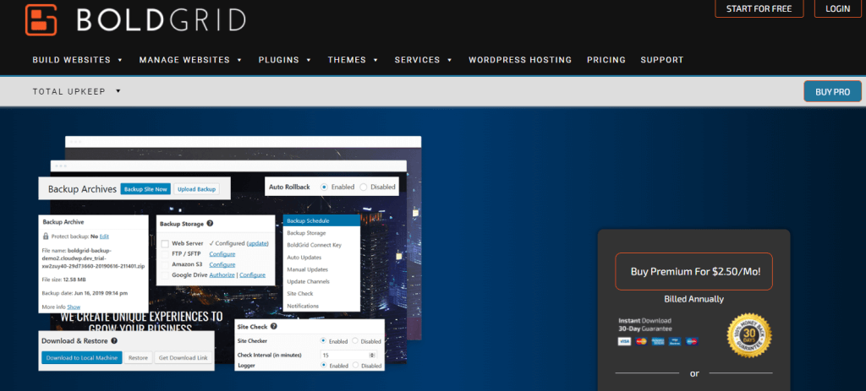Screen dimensions: 866x391
Task: Select Site Checker Disabled radio
Action: click(x=355, y=341)
